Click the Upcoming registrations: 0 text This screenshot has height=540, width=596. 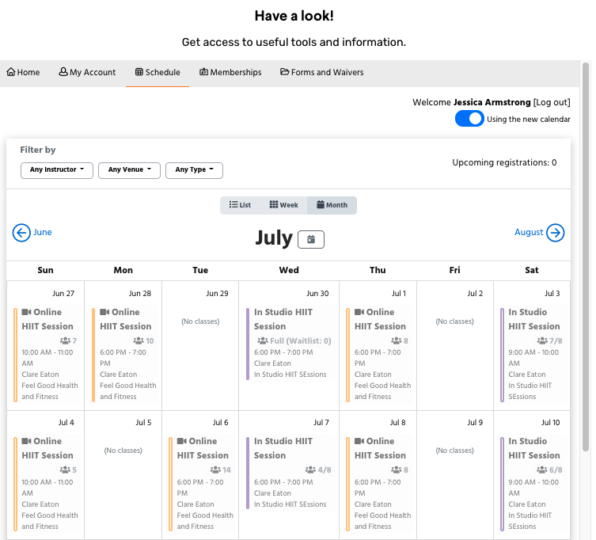pos(504,162)
